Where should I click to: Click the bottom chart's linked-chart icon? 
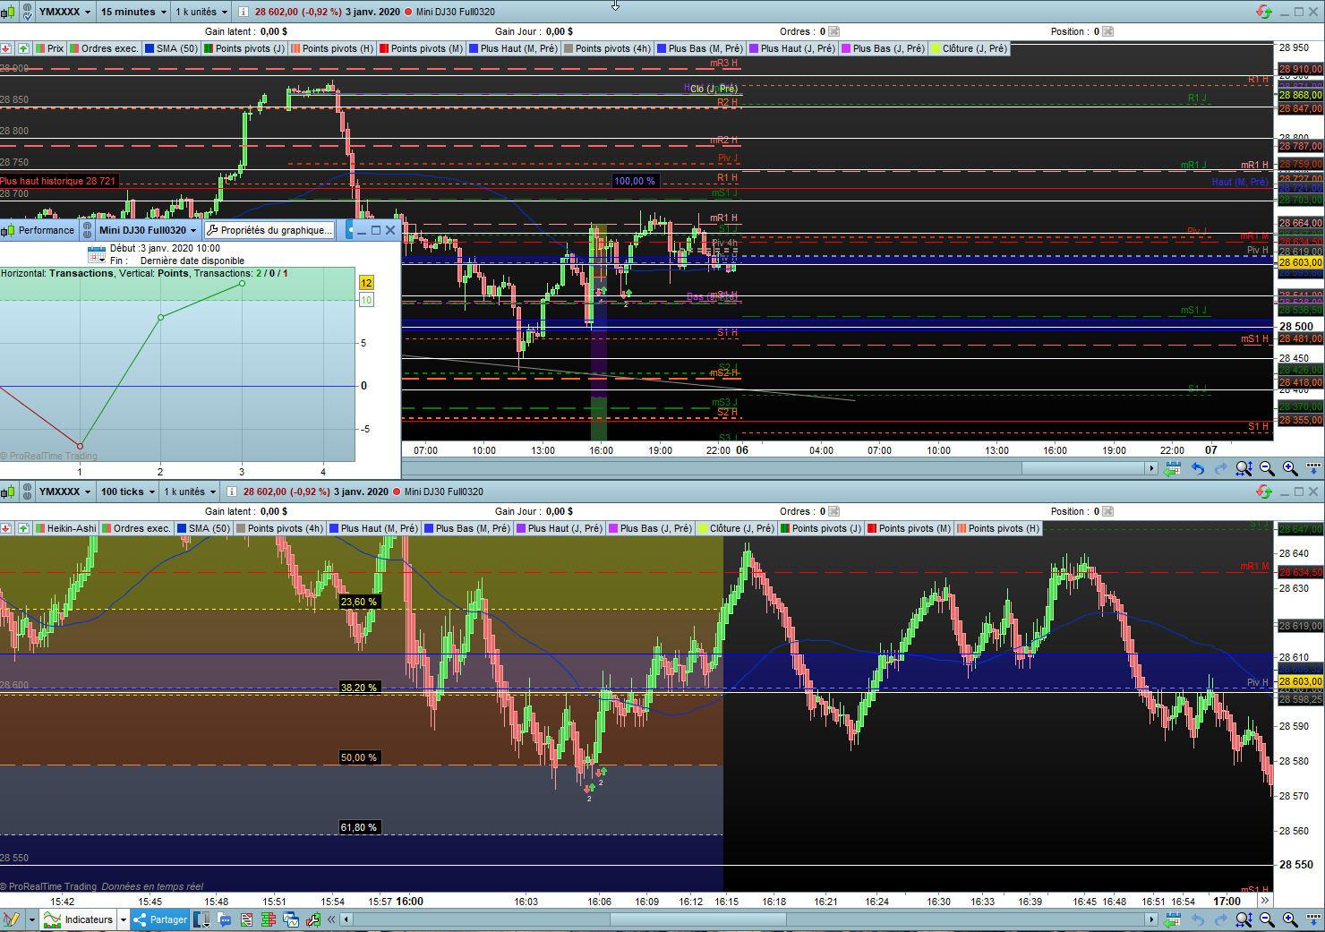tap(27, 492)
